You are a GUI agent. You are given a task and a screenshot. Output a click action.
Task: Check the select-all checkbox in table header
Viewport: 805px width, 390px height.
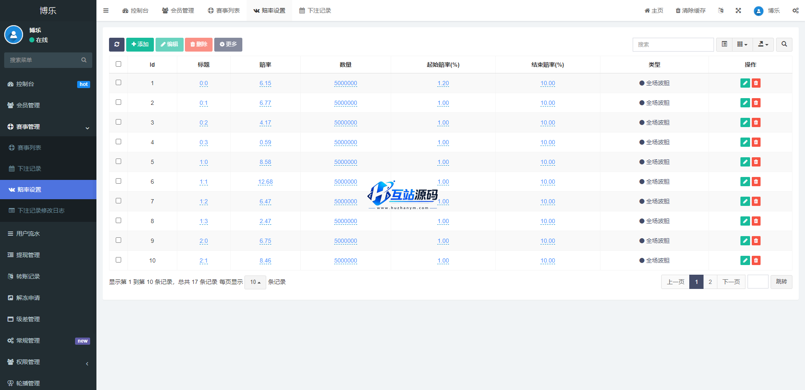(118, 64)
